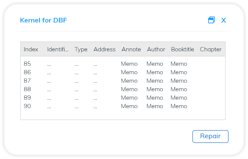Select the Index column header
248x159 pixels.
coord(31,49)
